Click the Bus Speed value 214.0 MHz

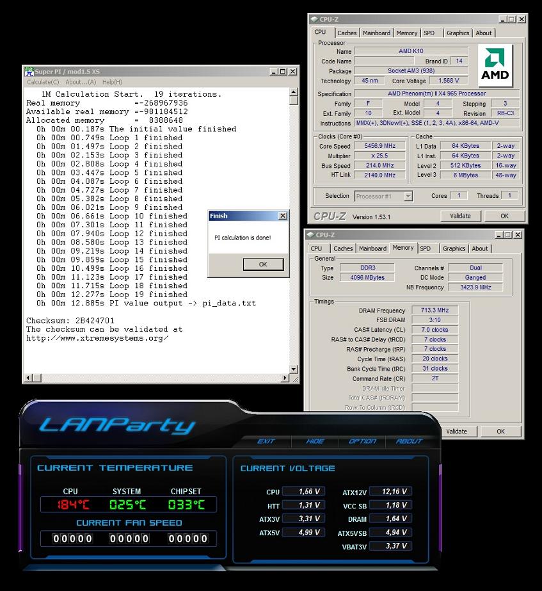click(x=379, y=165)
